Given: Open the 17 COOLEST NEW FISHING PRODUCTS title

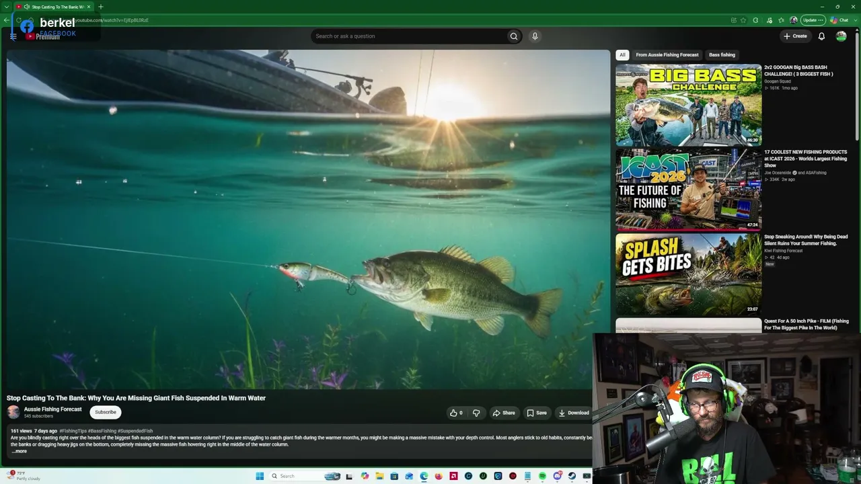Looking at the screenshot, I should point(806,159).
